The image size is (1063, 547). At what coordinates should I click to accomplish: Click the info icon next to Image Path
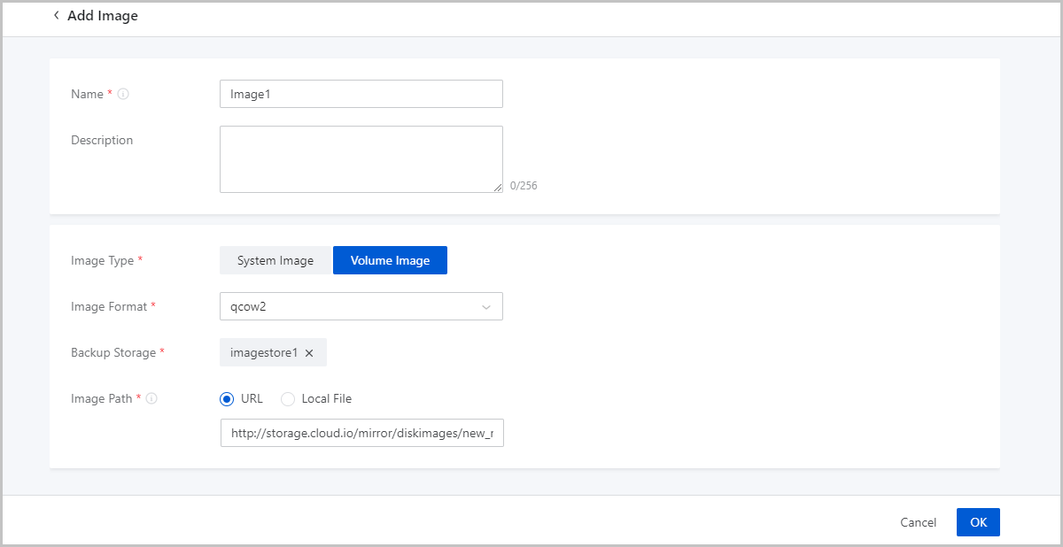point(151,399)
